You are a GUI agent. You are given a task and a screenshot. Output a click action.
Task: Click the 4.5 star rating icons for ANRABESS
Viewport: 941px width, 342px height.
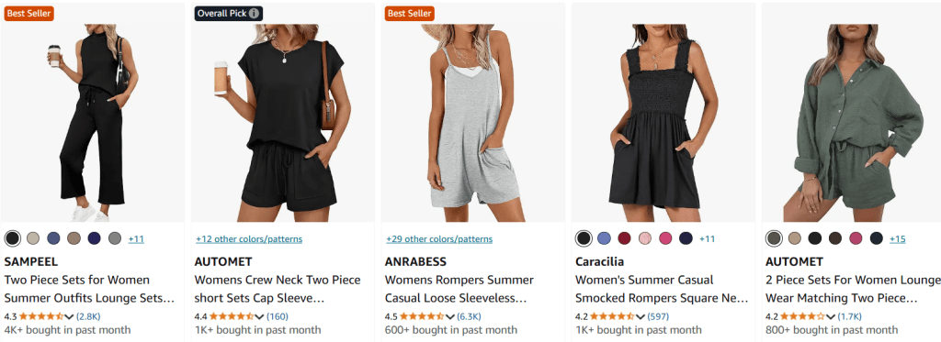point(422,316)
